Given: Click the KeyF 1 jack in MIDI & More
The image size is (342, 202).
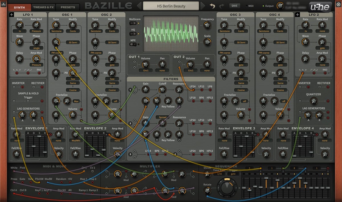Looking at the screenshot, I should click(39, 194).
